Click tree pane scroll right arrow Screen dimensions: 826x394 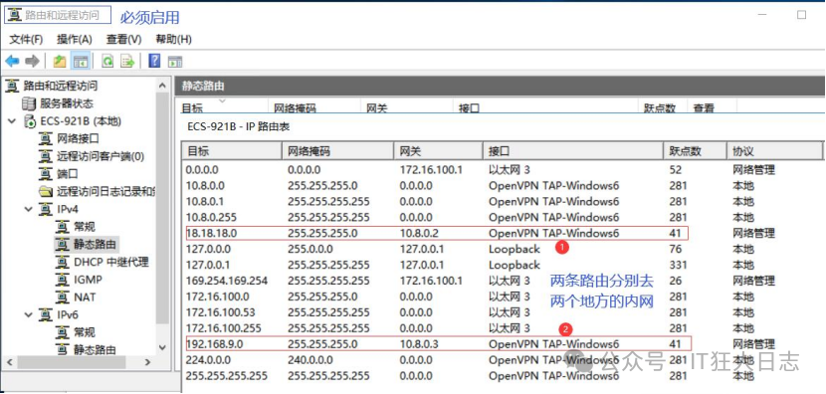click(148, 362)
